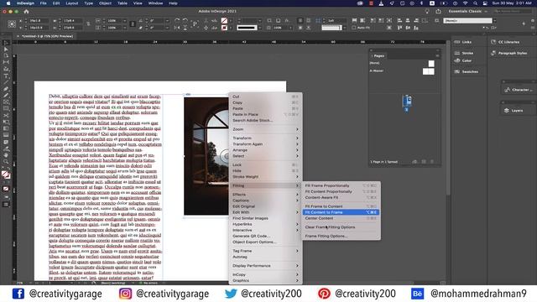Click the stroke color swatch in control bar

[x=224, y=28]
